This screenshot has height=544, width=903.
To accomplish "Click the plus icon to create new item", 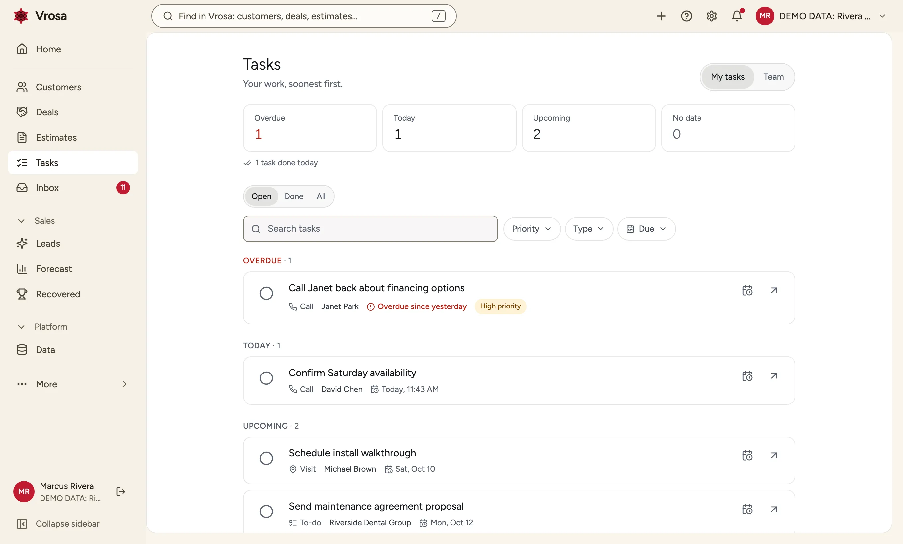I will (x=661, y=16).
